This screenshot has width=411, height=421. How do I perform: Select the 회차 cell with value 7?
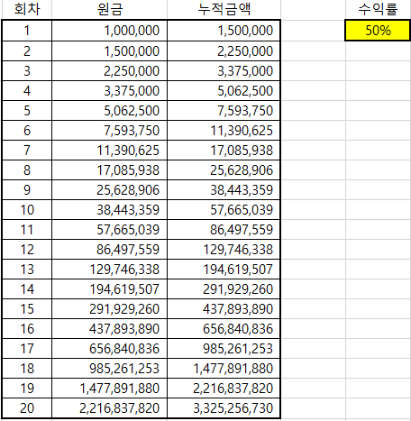click(x=27, y=151)
